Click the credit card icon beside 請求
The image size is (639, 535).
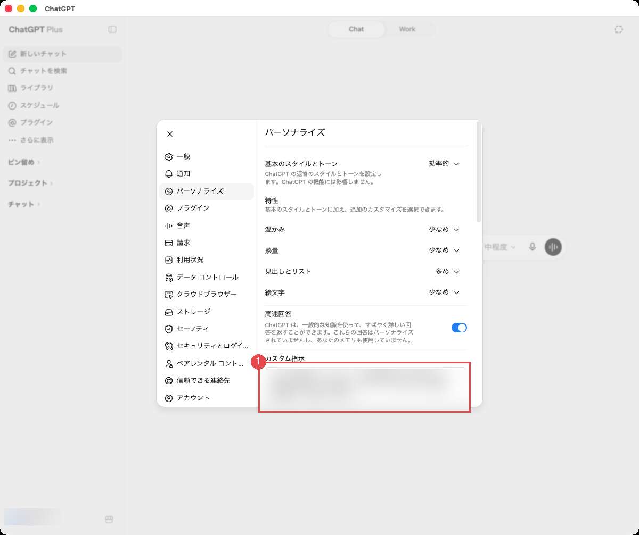(x=169, y=243)
